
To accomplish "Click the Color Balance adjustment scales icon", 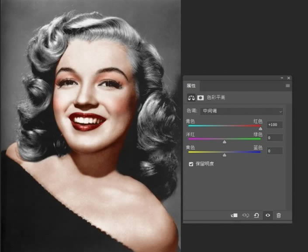I will pos(191,98).
